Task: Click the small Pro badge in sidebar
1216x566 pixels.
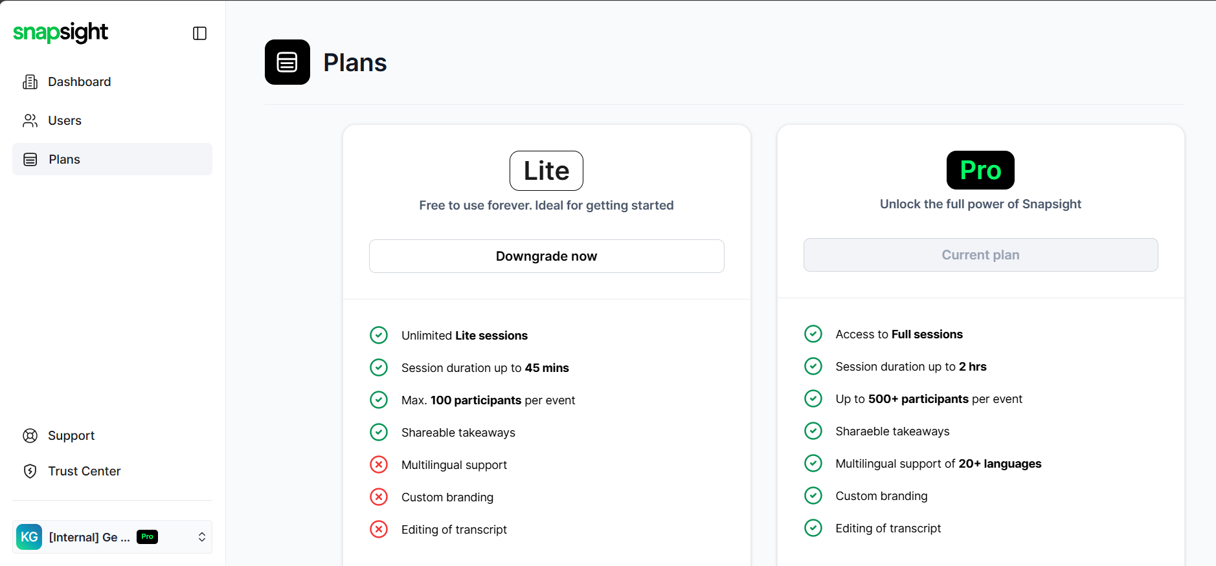Action: point(147,537)
